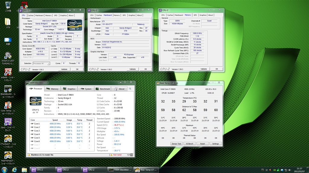Open the Recycle Bin on the desktop
This screenshot has height=173, width=309.
(x=8, y=5)
